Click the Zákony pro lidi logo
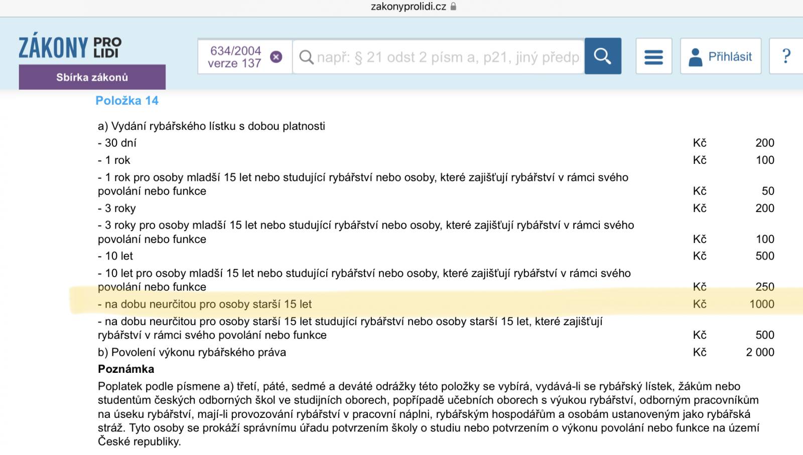803x455 pixels. (70, 47)
